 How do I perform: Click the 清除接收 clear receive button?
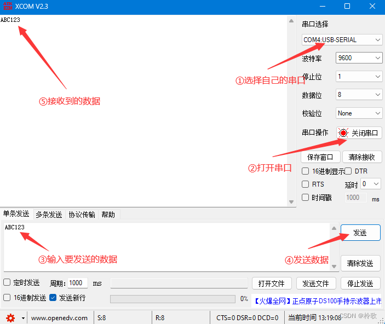click(x=361, y=157)
